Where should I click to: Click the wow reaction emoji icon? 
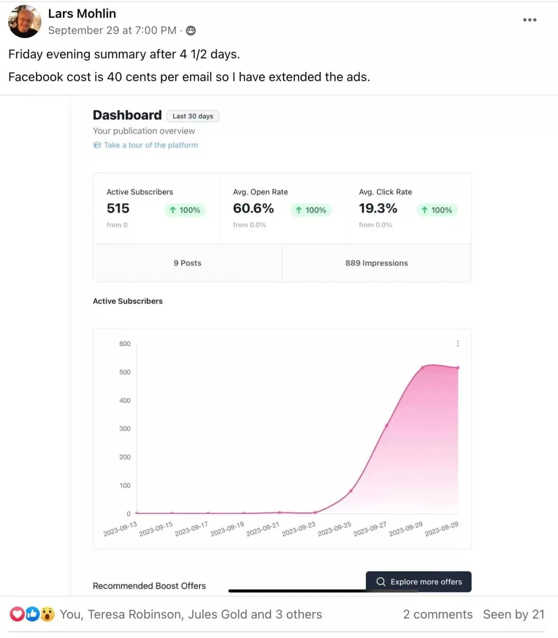[47, 614]
